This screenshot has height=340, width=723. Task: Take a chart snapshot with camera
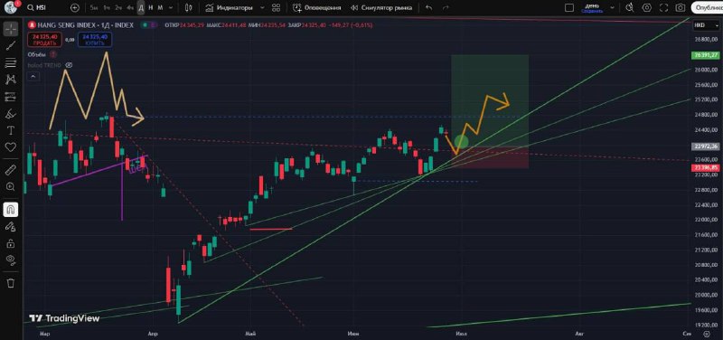tap(681, 8)
